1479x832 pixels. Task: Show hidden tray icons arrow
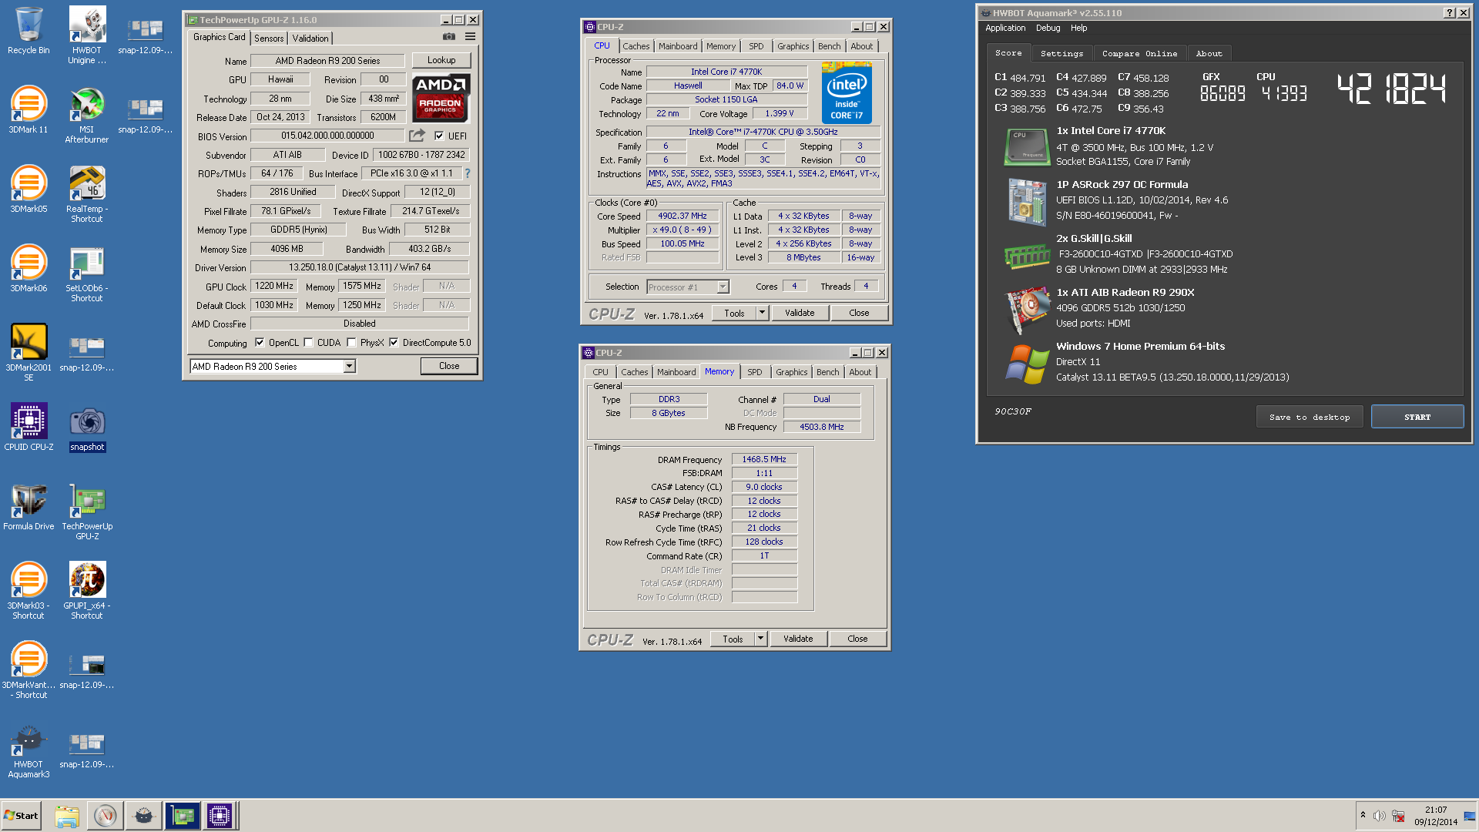(1363, 815)
